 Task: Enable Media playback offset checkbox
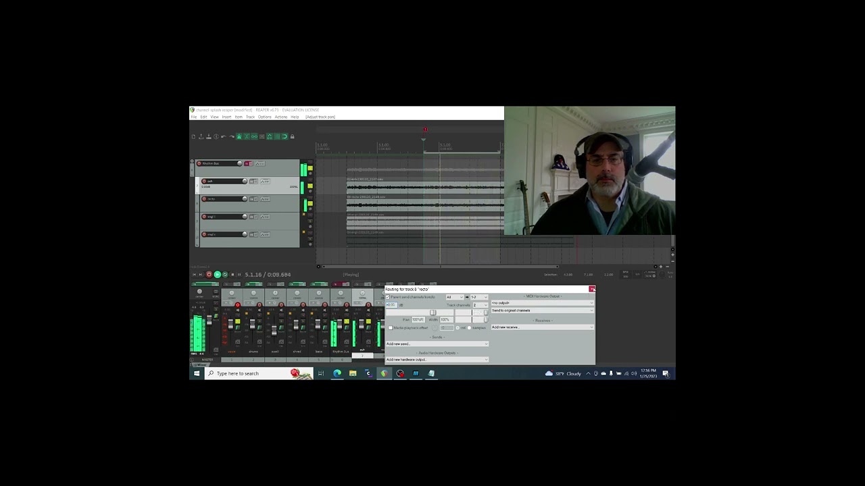click(391, 328)
